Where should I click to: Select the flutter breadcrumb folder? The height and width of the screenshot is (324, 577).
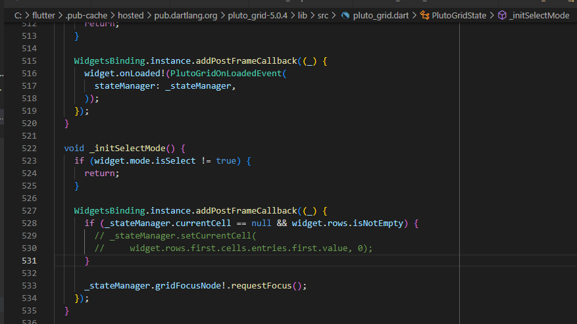[x=43, y=16]
